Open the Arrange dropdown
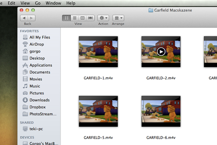Screen dimensions: 217x145 (118, 18)
